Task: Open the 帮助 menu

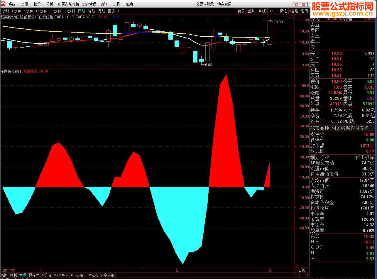Action: tap(129, 4)
